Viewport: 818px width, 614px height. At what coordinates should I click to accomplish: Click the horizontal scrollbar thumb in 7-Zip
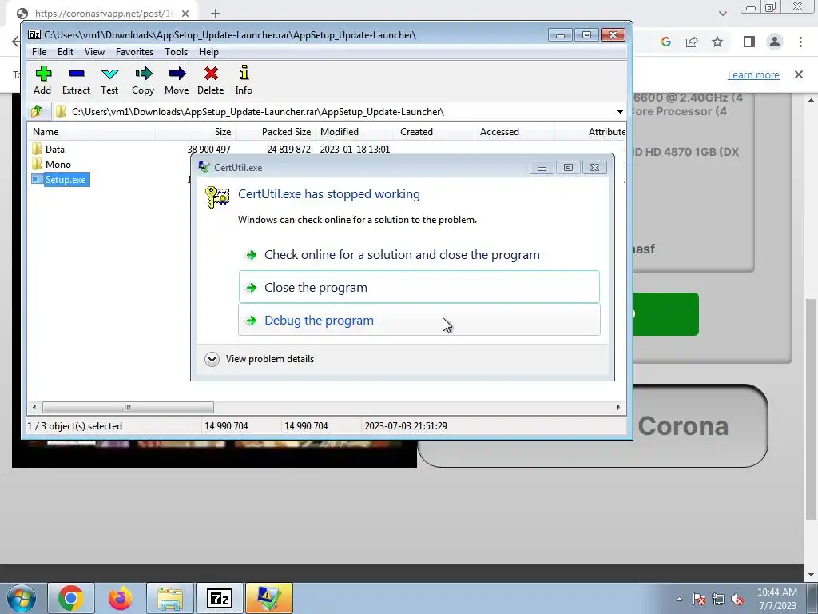tap(128, 407)
